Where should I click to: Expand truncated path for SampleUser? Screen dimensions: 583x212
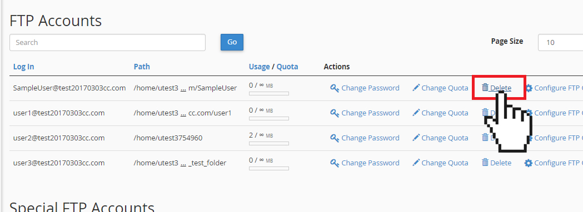(x=183, y=89)
